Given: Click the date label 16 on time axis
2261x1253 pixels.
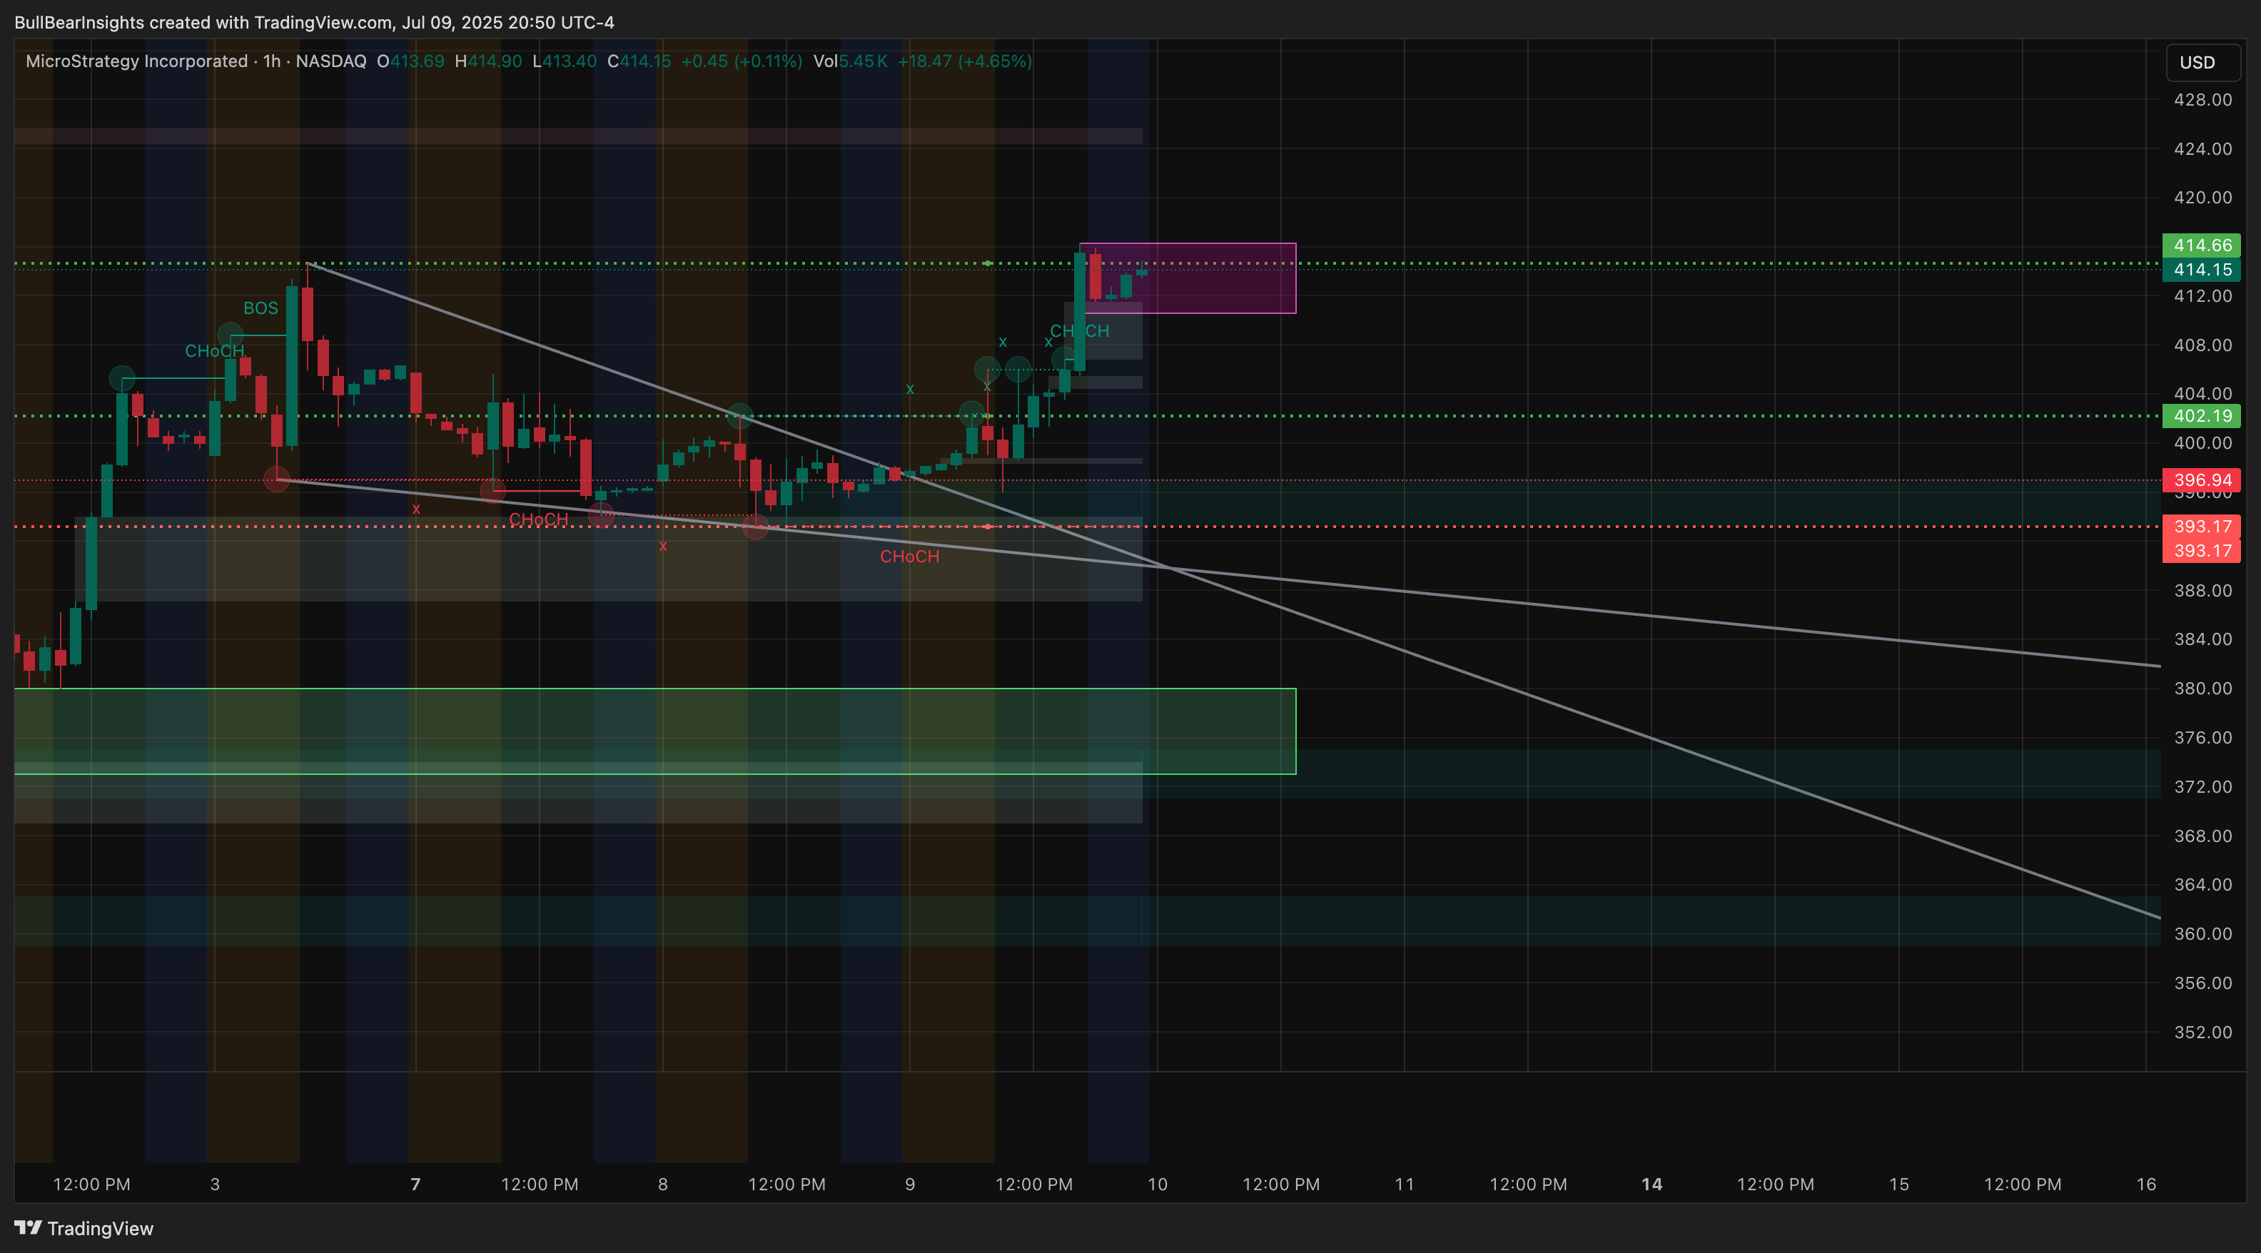Looking at the screenshot, I should (2146, 1184).
